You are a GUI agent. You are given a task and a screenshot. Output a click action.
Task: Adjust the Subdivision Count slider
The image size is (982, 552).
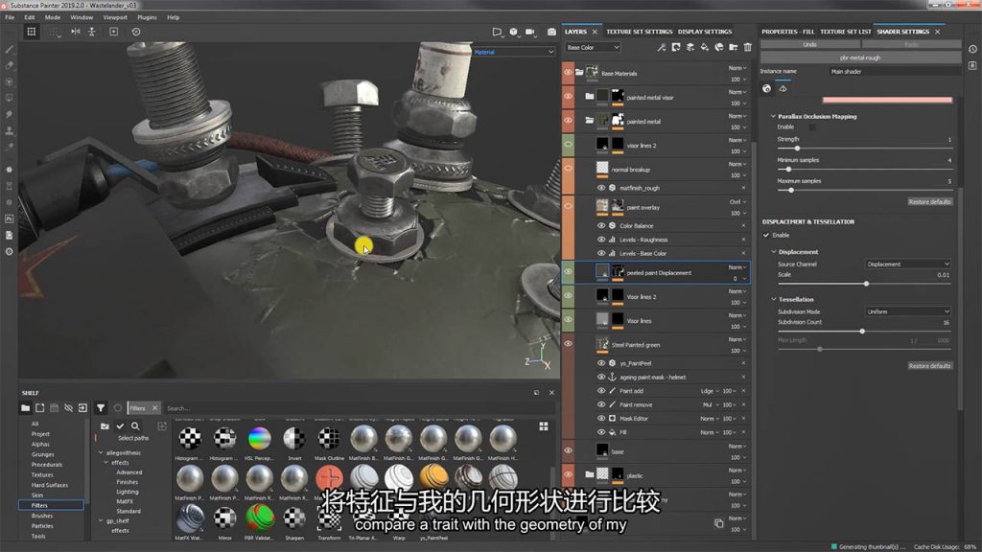click(x=862, y=331)
